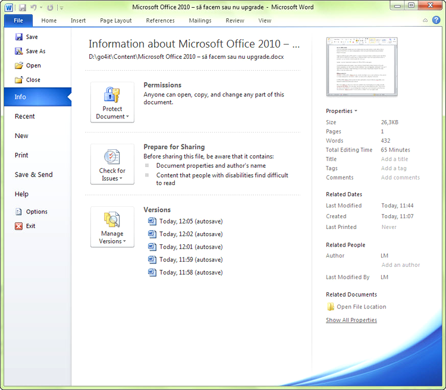This screenshot has height=390, width=446.
Task: Select the Info section
Action: pyautogui.click(x=37, y=97)
